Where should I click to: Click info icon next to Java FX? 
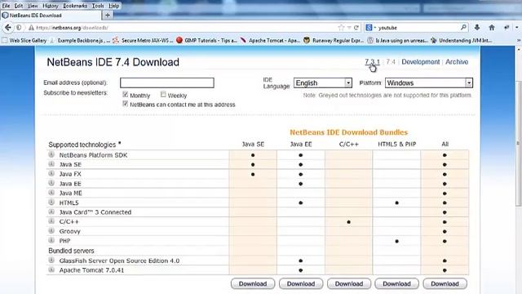click(x=51, y=174)
